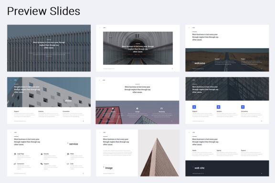Click the Design icon on purple slide
275x183 pixels.
point(137,109)
